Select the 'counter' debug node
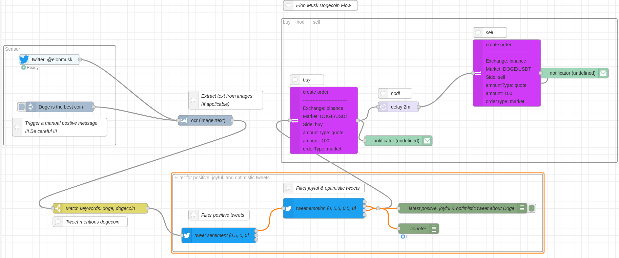 [419, 229]
